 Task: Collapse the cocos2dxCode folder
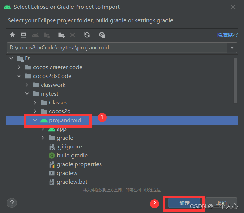(19, 76)
